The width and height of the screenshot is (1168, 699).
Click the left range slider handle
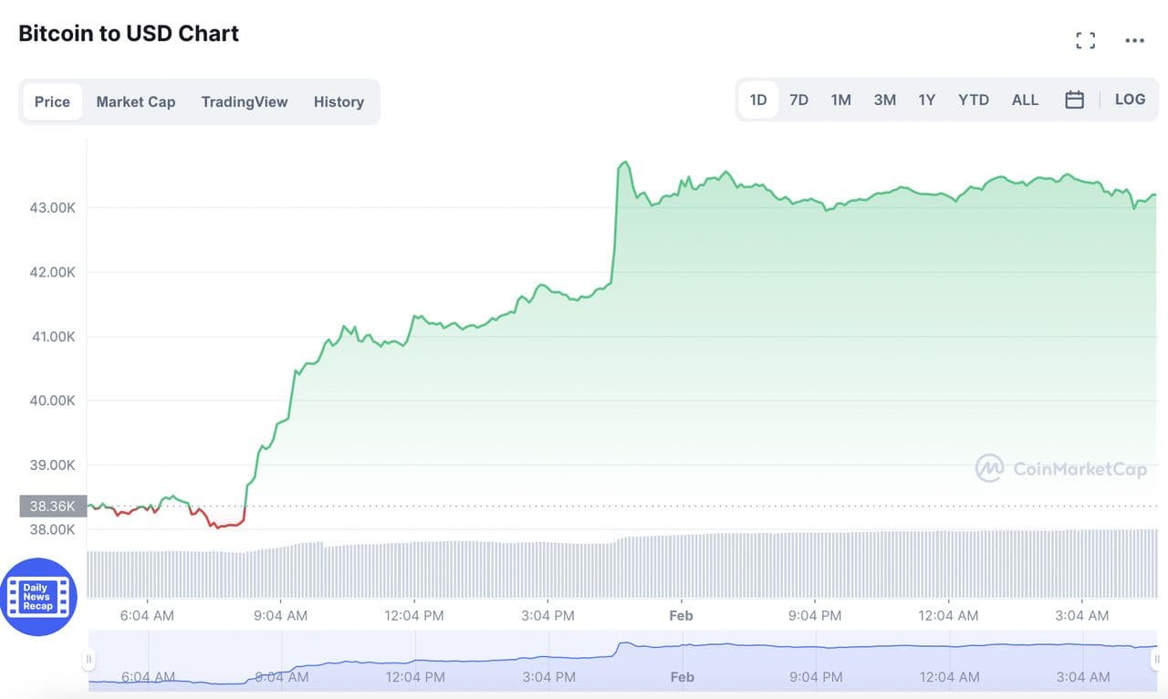[89, 658]
